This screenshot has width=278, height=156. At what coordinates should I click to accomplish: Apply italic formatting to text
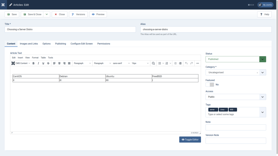click(x=38, y=63)
